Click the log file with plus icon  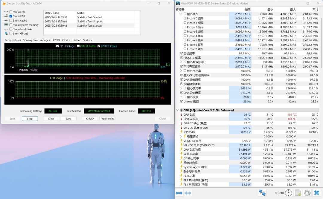pos(298,193)
